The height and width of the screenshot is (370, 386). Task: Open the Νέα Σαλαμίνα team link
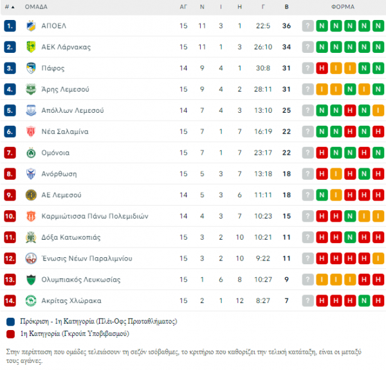[x=65, y=131]
